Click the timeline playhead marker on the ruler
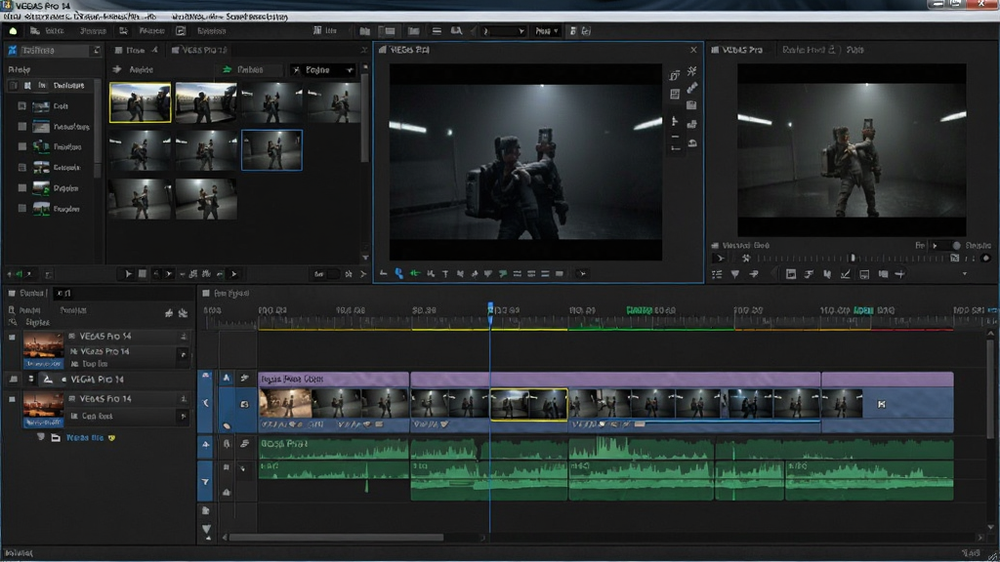Image resolution: width=1000 pixels, height=562 pixels. click(490, 311)
